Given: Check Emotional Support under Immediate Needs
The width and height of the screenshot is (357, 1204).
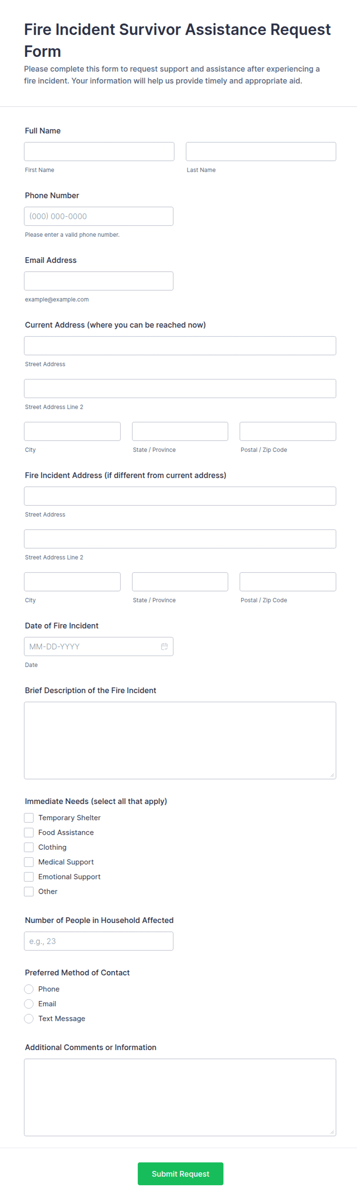Looking at the screenshot, I should (29, 877).
